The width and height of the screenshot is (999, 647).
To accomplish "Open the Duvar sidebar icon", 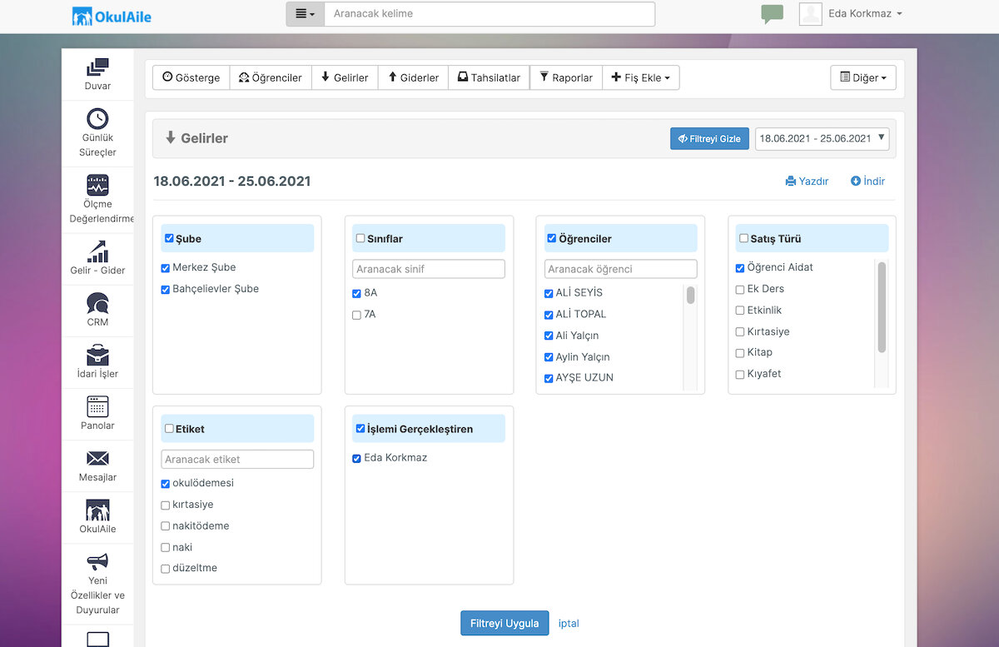I will click(97, 67).
